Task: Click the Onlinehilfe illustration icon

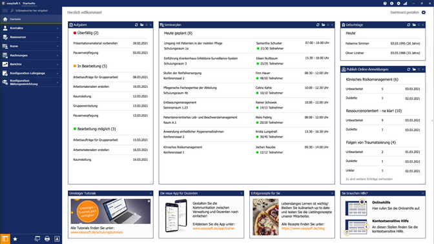Action: point(356,207)
